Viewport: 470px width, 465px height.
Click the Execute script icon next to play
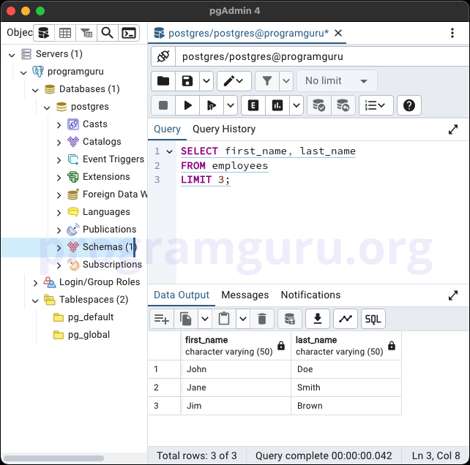[x=212, y=105]
